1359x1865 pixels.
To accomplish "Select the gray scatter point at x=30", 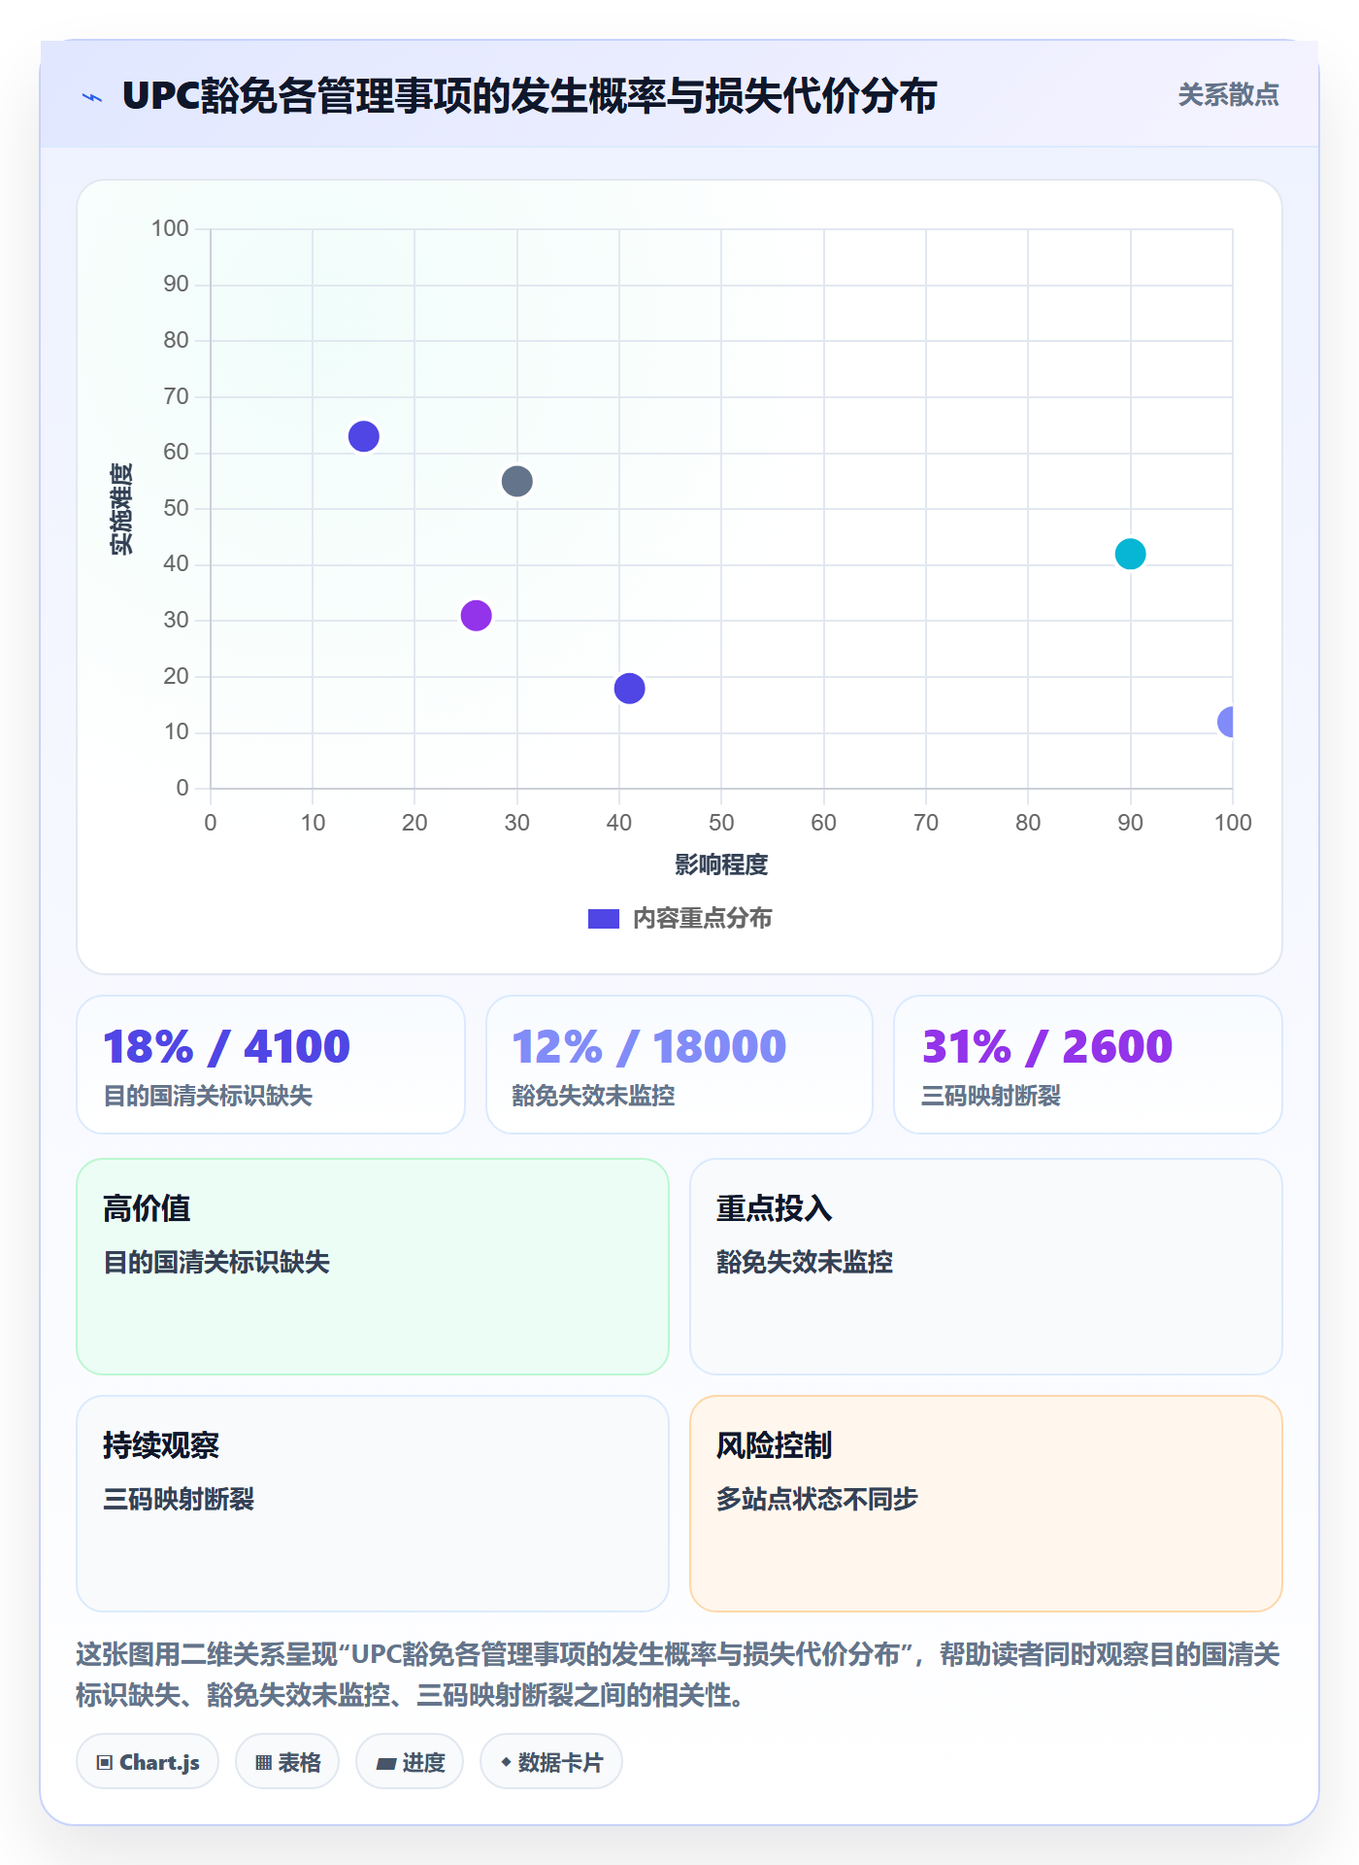I will pos(516,481).
